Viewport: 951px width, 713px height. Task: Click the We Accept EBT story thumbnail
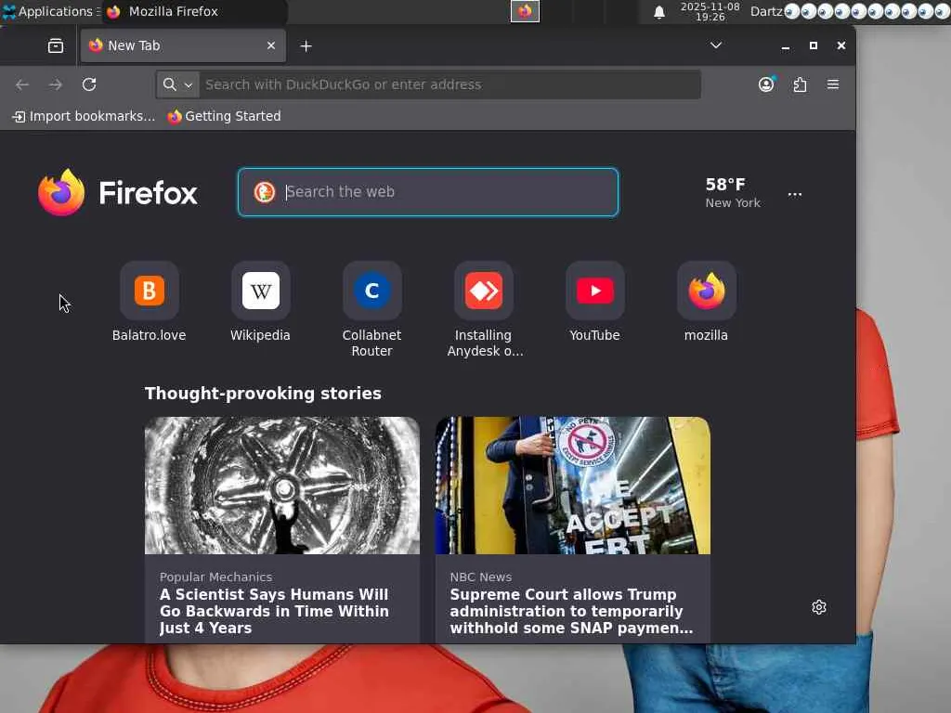tap(572, 485)
